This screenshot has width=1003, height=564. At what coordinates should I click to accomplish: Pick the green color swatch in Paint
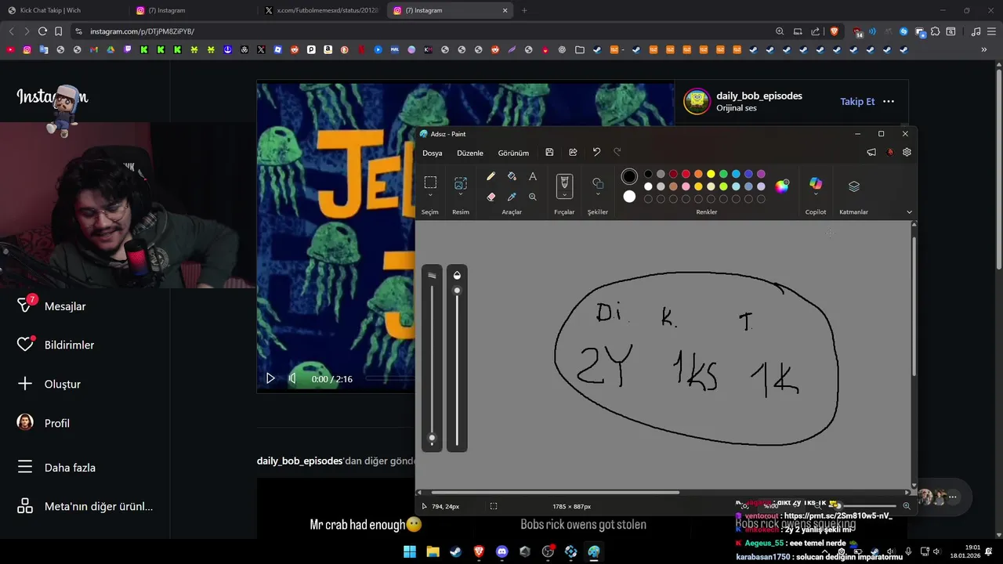point(723,174)
